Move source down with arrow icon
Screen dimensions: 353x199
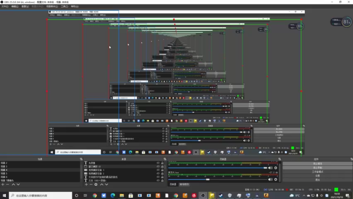coord(106,184)
